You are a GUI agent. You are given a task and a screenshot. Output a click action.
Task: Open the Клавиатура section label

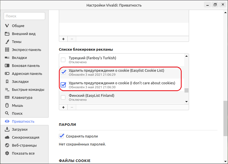pyautogui.click(x=22, y=98)
